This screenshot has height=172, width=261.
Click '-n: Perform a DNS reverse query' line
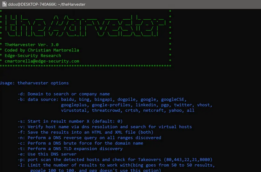point(89,138)
